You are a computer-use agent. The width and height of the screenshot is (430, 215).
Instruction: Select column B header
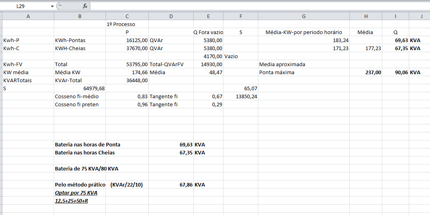(x=80, y=16)
